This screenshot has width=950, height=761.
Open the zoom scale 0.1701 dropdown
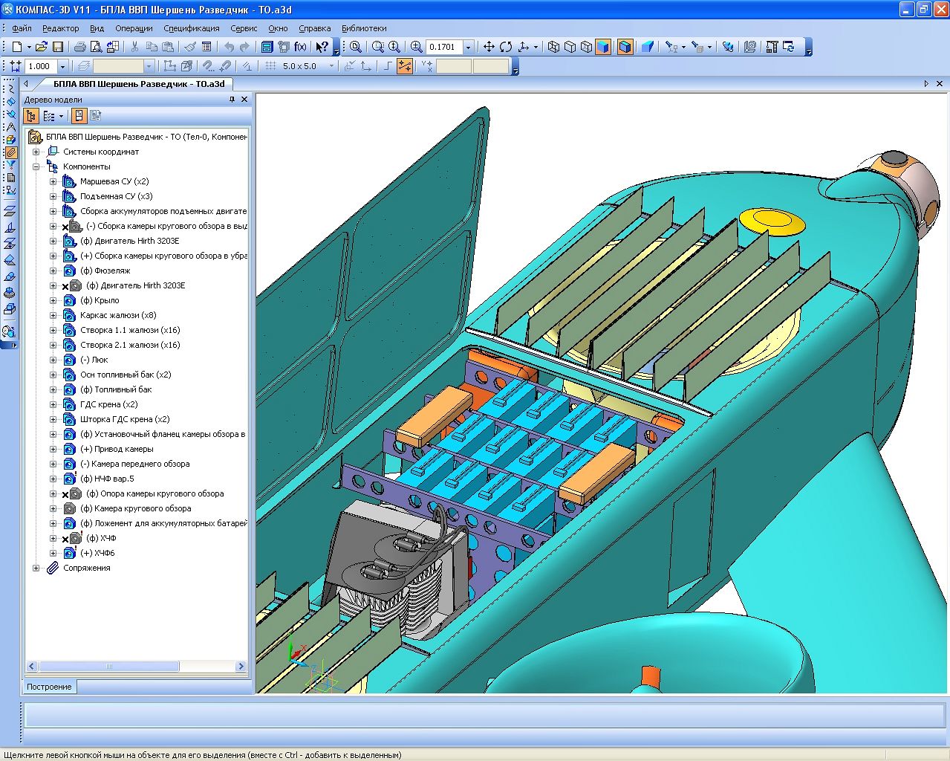(468, 47)
